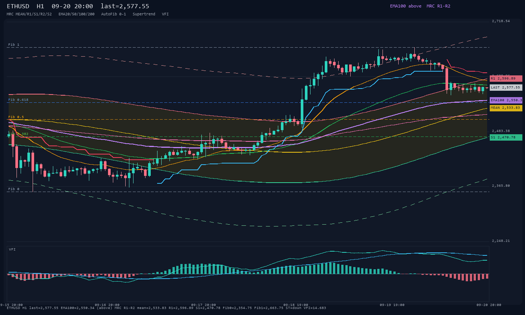Click the 09-16 20:00 time axis label
The image size is (525, 315).
(107, 305)
